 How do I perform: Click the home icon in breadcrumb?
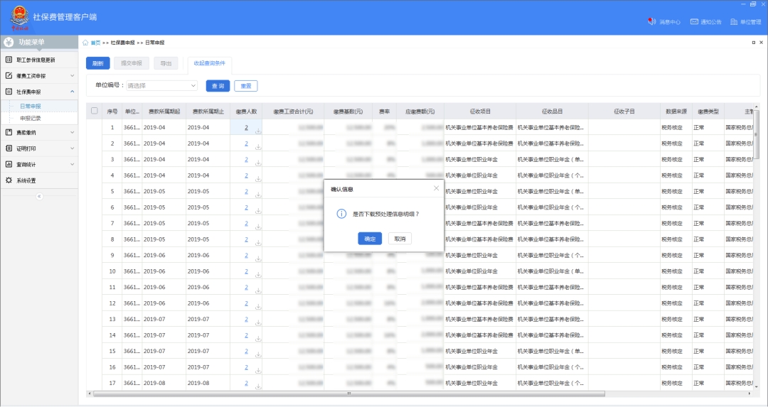click(x=86, y=43)
